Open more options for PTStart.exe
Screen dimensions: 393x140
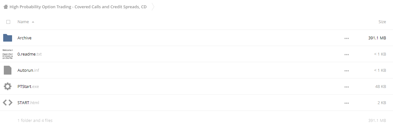pyautogui.click(x=346, y=87)
